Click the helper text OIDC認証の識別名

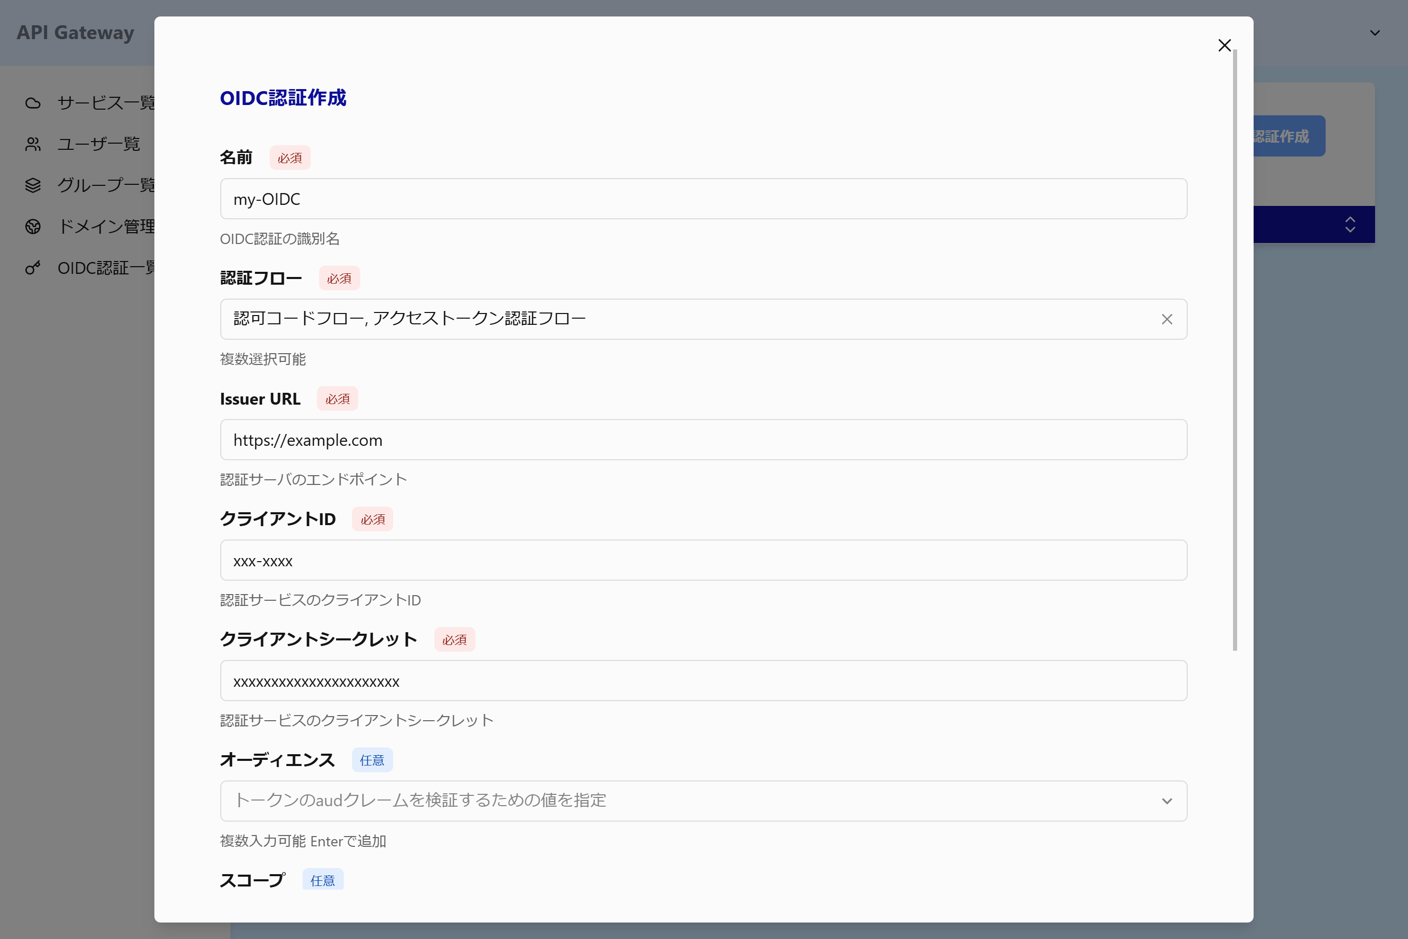click(279, 239)
